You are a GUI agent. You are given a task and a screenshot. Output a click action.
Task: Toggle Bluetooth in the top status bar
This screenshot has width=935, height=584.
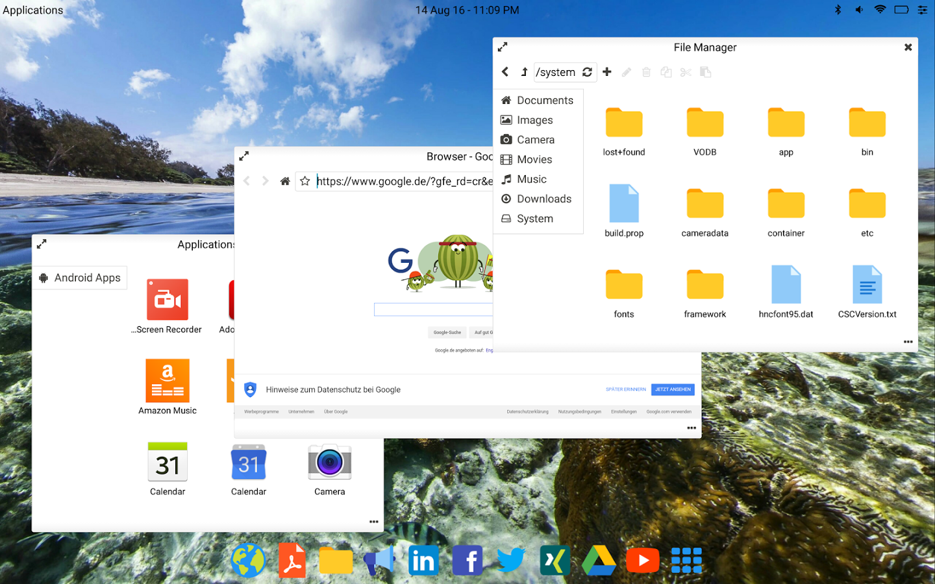pos(838,10)
